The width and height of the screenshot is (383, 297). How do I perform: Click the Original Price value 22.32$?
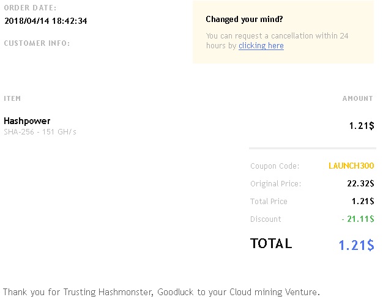(x=360, y=183)
